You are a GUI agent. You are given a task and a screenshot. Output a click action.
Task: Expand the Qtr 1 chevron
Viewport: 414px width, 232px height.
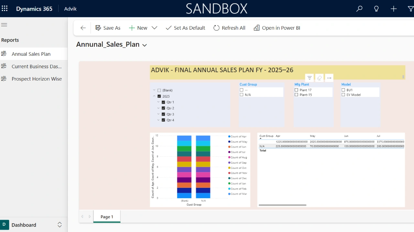(x=158, y=102)
